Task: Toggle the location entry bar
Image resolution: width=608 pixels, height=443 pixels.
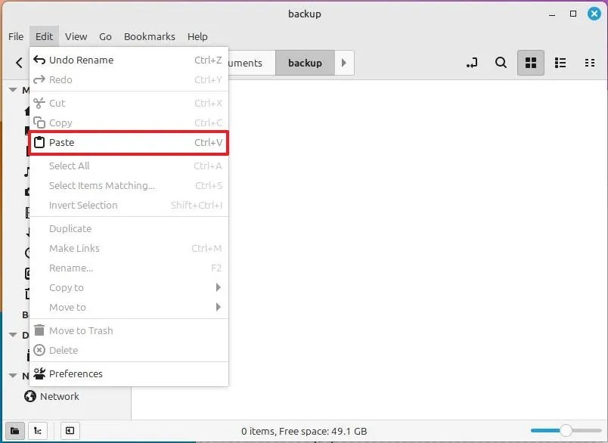Action: [472, 63]
